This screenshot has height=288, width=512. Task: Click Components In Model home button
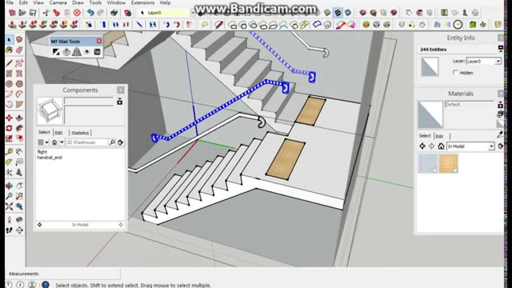point(54,142)
